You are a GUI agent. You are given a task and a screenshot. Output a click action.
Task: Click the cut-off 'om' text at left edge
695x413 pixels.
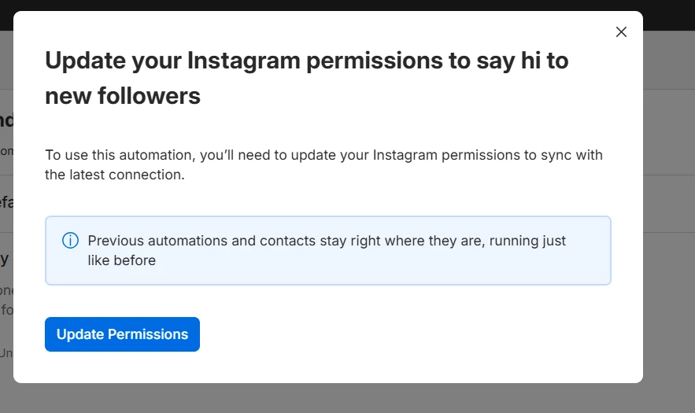[6, 150]
